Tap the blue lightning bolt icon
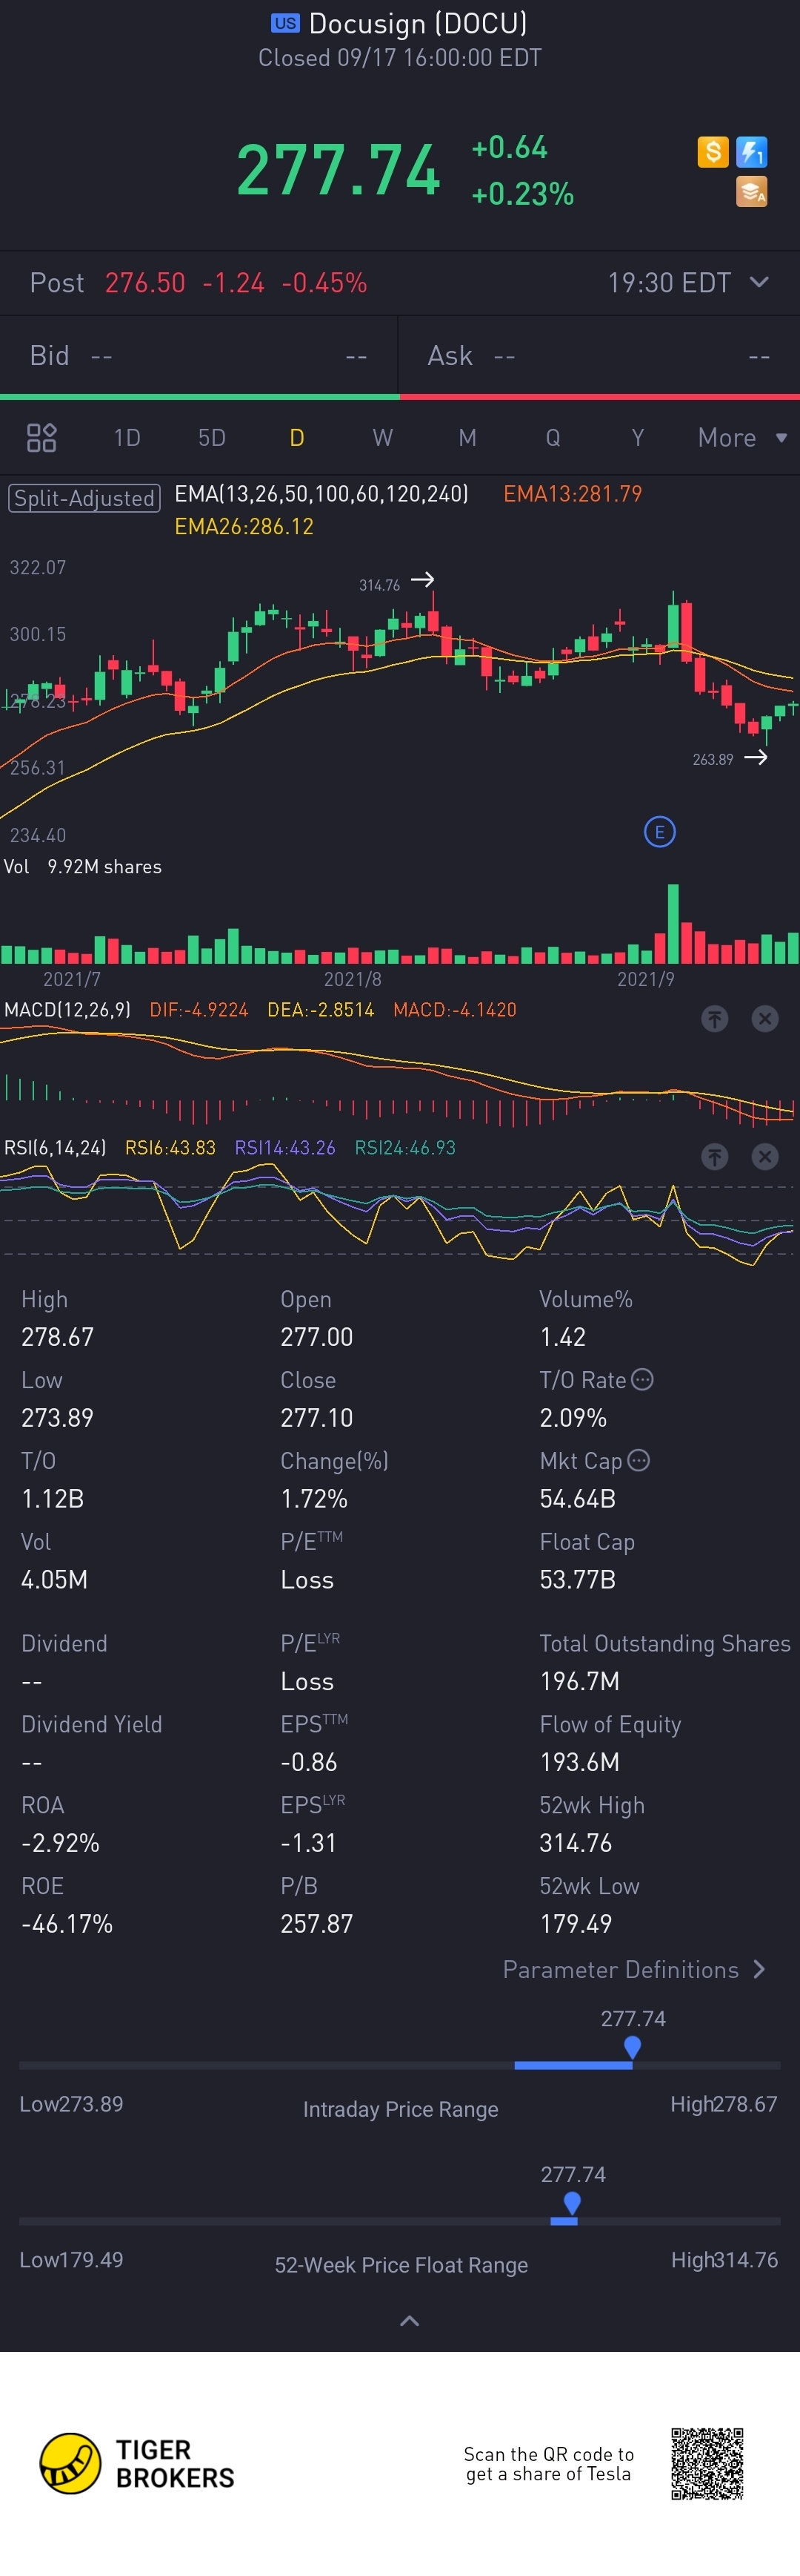 click(751, 152)
